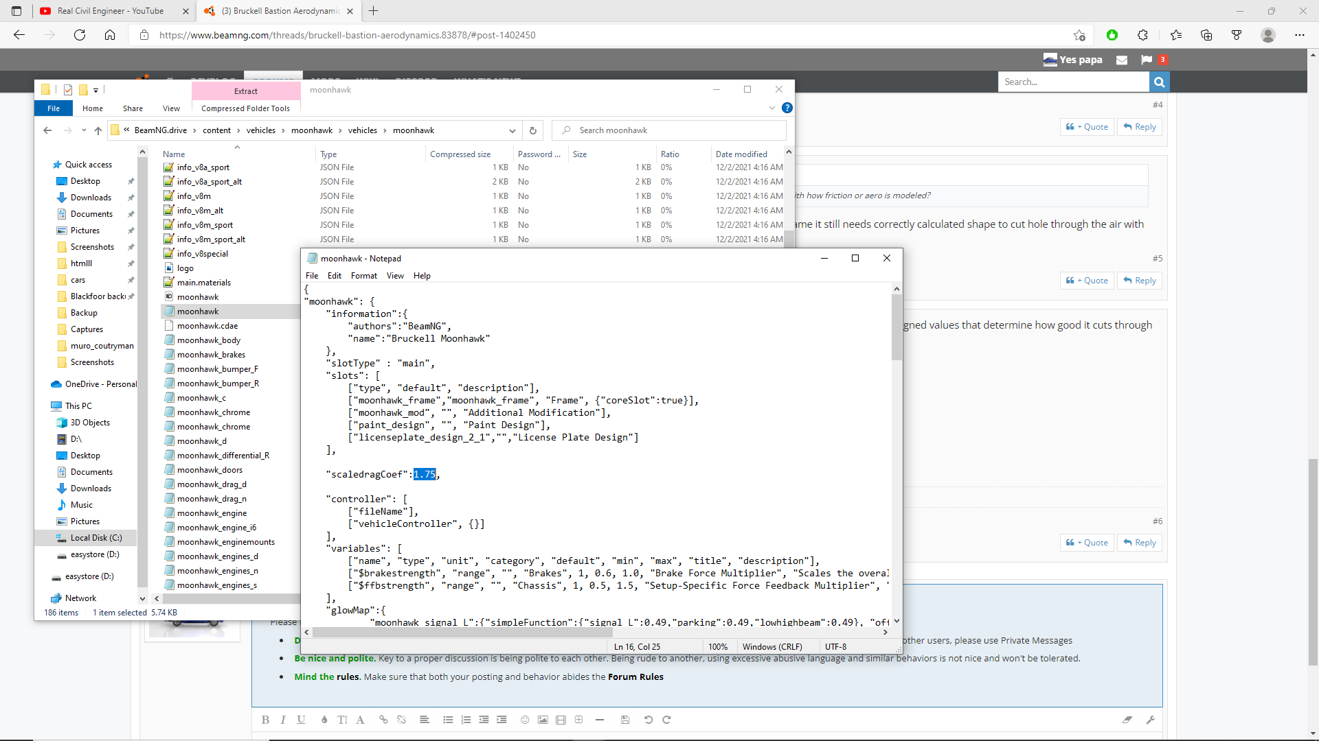
Task: Reply to post number six
Action: (1140, 543)
